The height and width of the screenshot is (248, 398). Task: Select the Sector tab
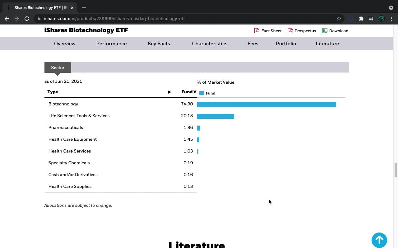(58, 68)
